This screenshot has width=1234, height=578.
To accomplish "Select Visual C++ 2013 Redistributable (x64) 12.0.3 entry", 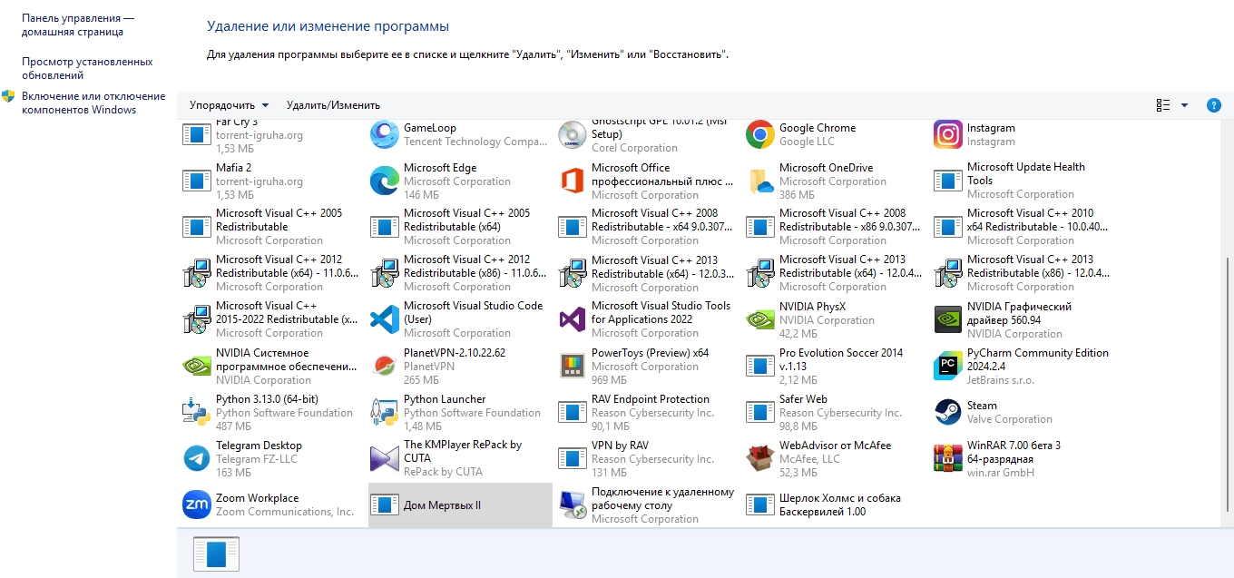I will 648,273.
